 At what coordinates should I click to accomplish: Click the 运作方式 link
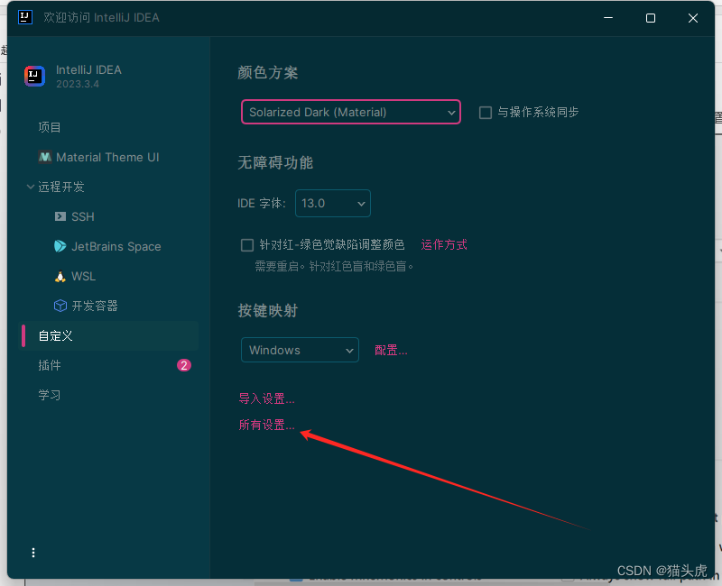click(x=444, y=244)
